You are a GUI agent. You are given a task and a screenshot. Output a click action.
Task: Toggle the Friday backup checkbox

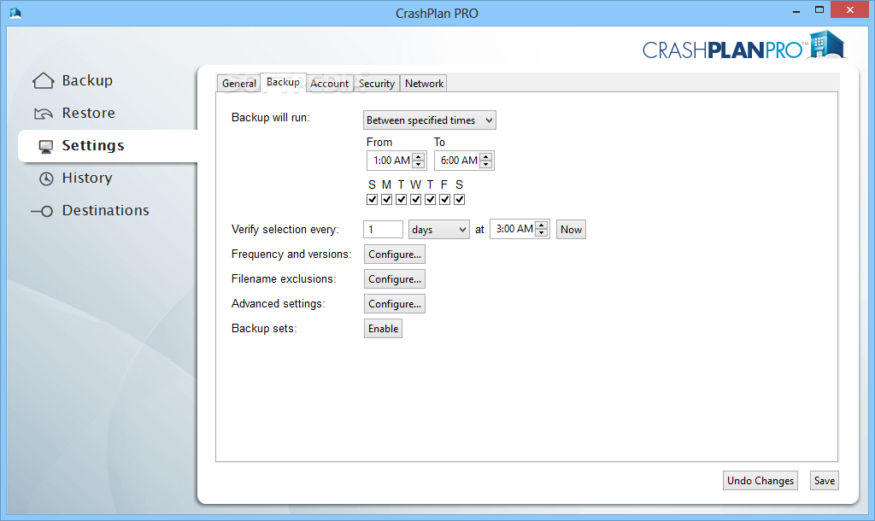pos(444,199)
